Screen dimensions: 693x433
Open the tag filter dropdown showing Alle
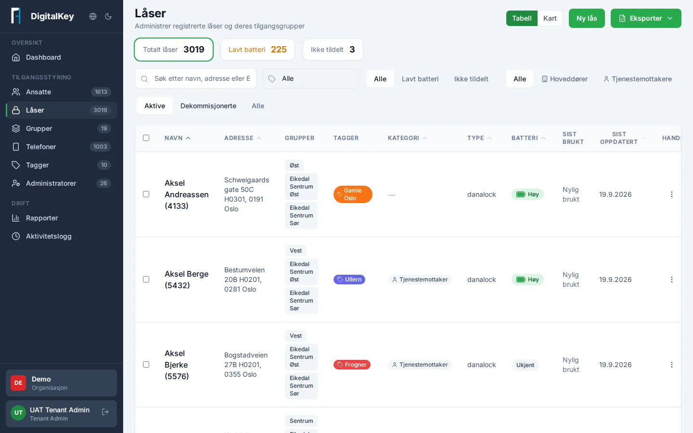[310, 78]
